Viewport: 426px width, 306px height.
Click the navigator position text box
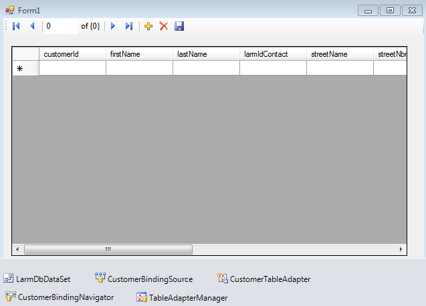coord(62,26)
